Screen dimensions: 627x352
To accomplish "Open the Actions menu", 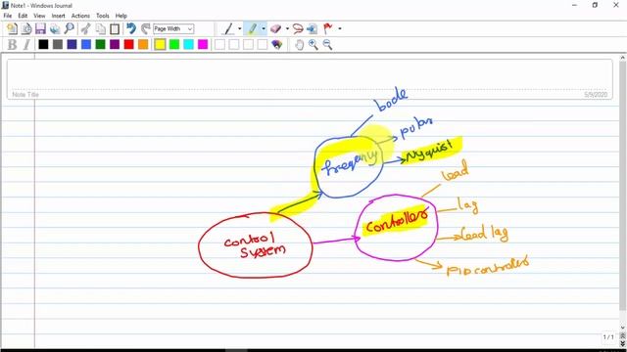I will (80, 16).
